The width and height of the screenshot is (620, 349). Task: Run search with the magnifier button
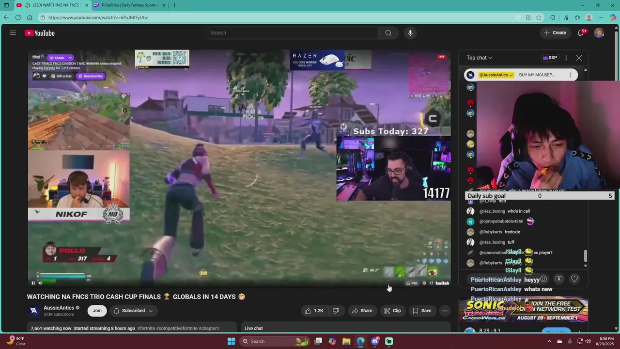[388, 33]
